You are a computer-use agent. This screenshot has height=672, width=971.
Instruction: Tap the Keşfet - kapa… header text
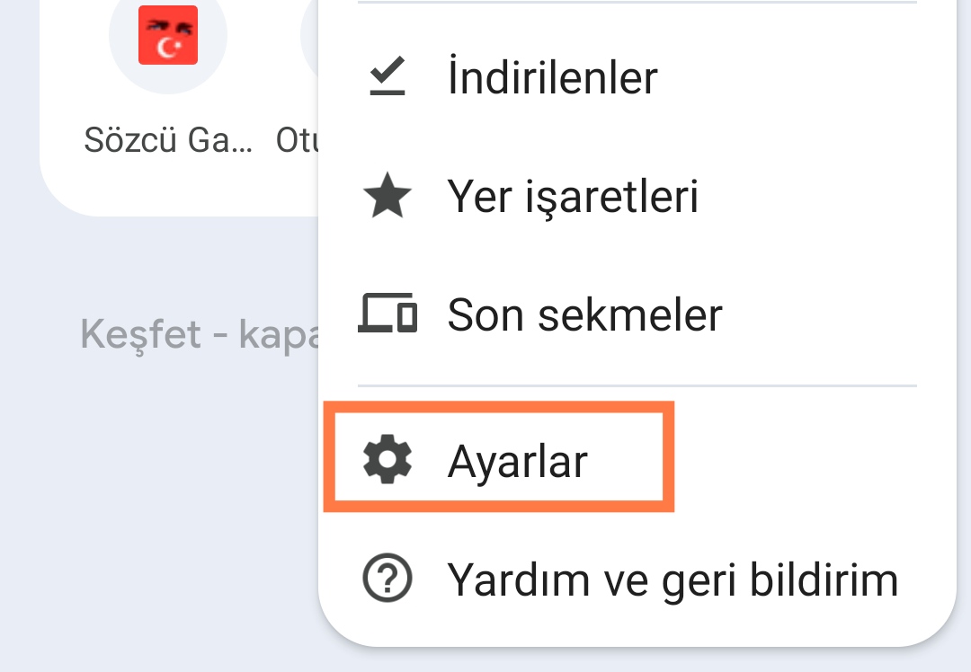[200, 334]
